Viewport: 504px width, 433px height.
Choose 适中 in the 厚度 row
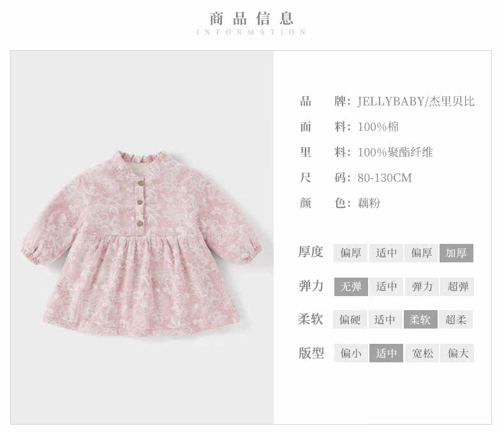[x=386, y=253]
